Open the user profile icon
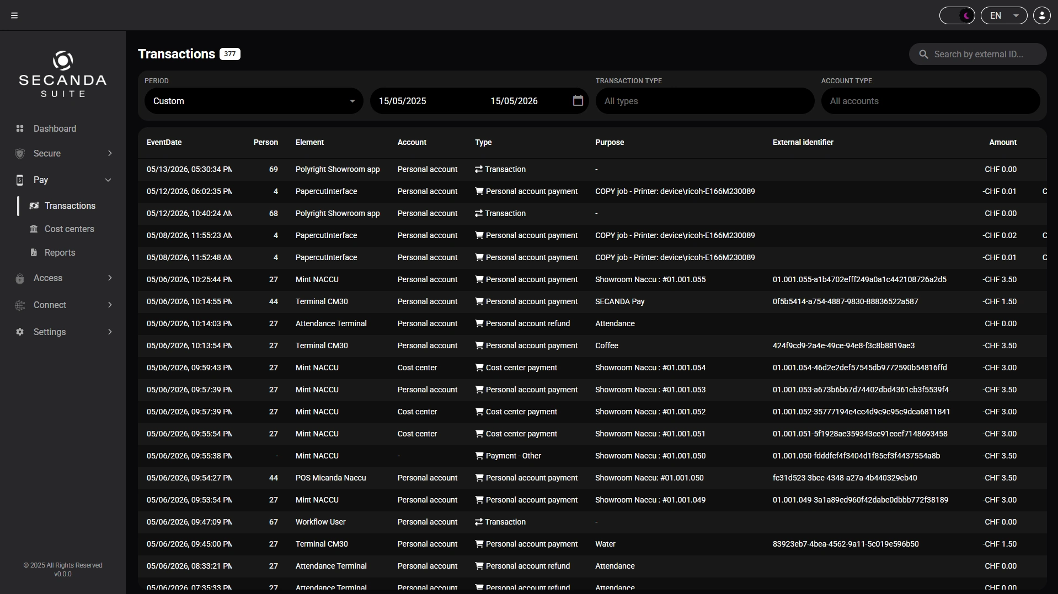 (1041, 15)
